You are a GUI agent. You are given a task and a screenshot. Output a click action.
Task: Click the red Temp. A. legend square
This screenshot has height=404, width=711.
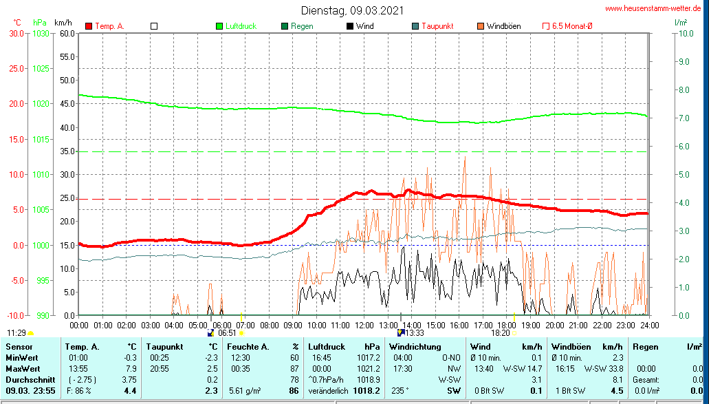(89, 26)
